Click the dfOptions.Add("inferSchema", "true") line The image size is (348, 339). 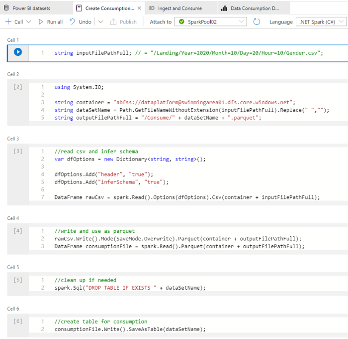click(x=112, y=182)
